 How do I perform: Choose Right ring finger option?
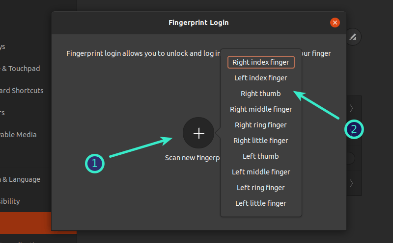261,125
